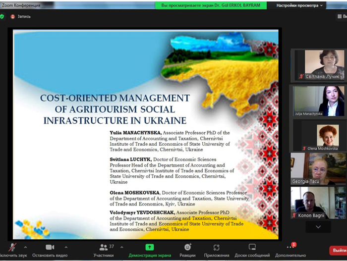
Task: Click the green Демонстрация экрана share icon
Action: 150,247
